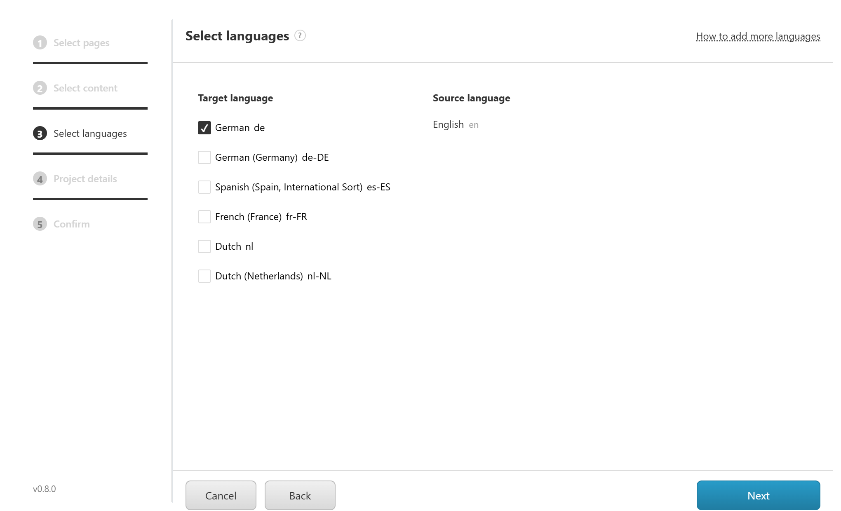841x511 pixels.
Task: Click the Back button
Action: [300, 495]
